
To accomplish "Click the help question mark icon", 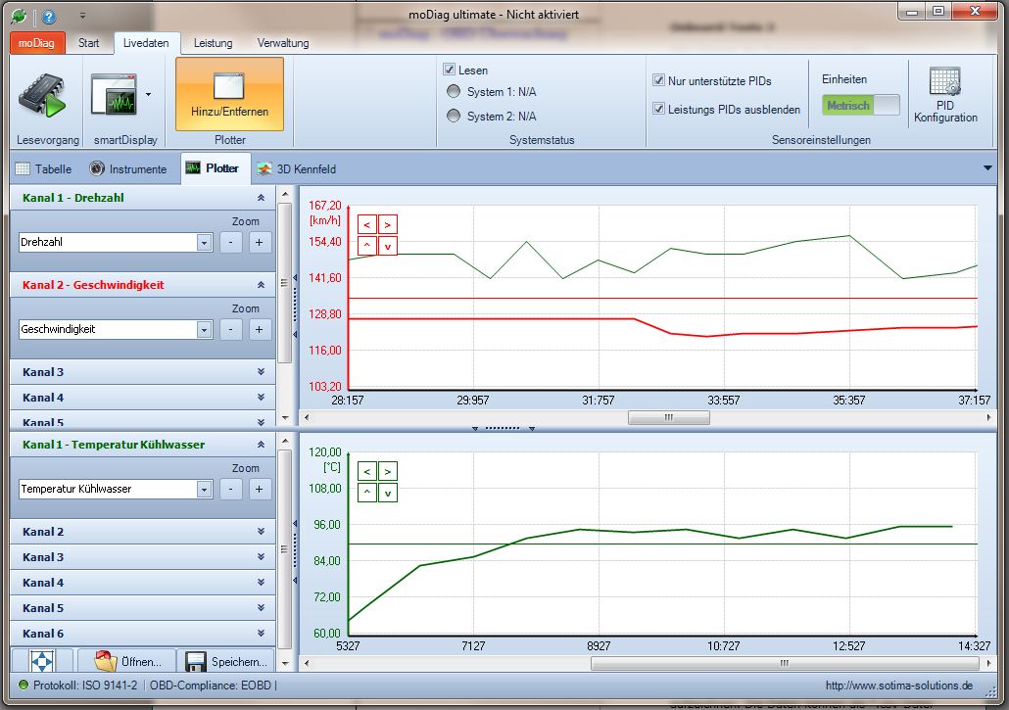I will pyautogui.click(x=49, y=17).
